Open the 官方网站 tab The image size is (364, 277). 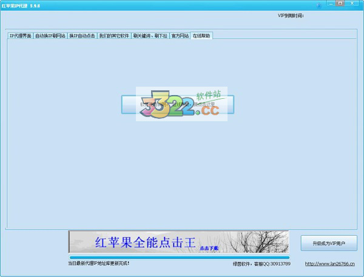click(180, 36)
